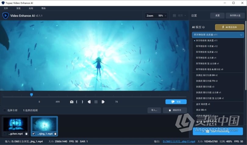Take a snapshot with the camera icon

click(x=72, y=102)
